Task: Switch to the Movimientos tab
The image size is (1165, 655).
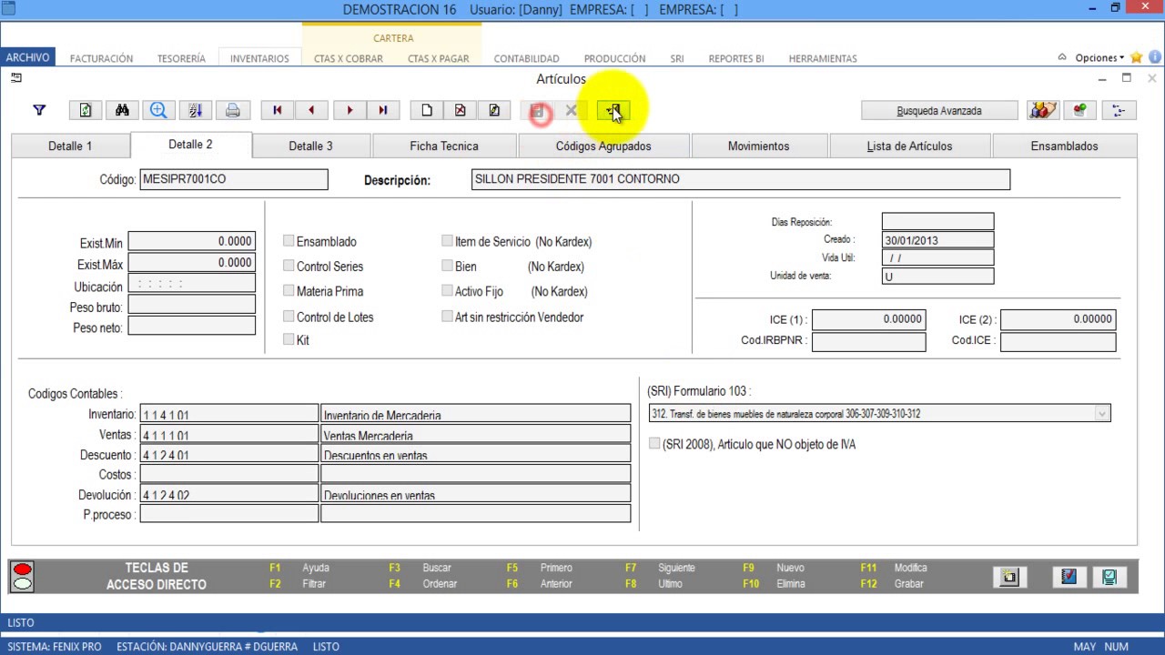Action: click(759, 146)
